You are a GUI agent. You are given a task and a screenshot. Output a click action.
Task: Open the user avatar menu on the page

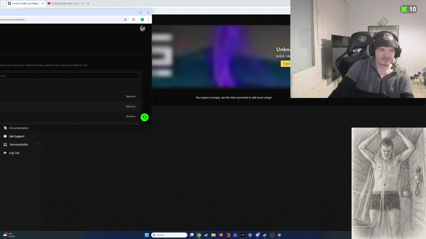click(x=142, y=29)
